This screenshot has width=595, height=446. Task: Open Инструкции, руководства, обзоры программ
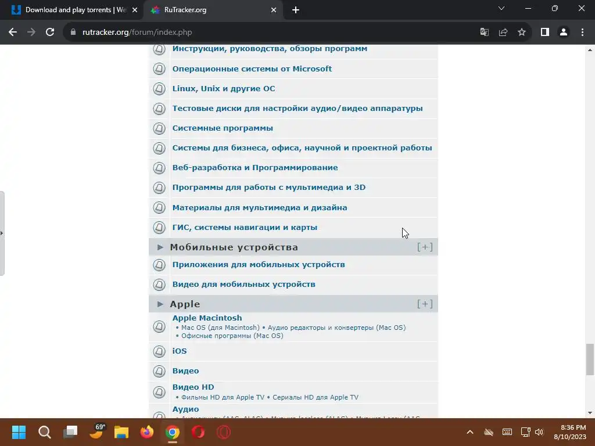coord(270,49)
